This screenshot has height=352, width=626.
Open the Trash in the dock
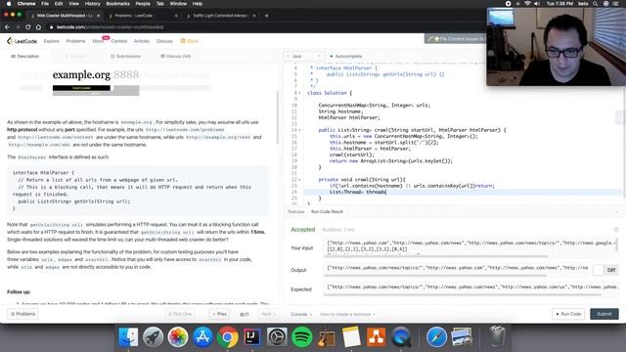tap(497, 336)
